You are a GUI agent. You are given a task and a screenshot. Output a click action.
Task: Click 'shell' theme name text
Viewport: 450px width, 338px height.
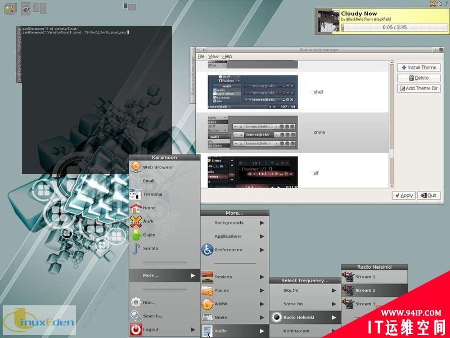coord(318,92)
